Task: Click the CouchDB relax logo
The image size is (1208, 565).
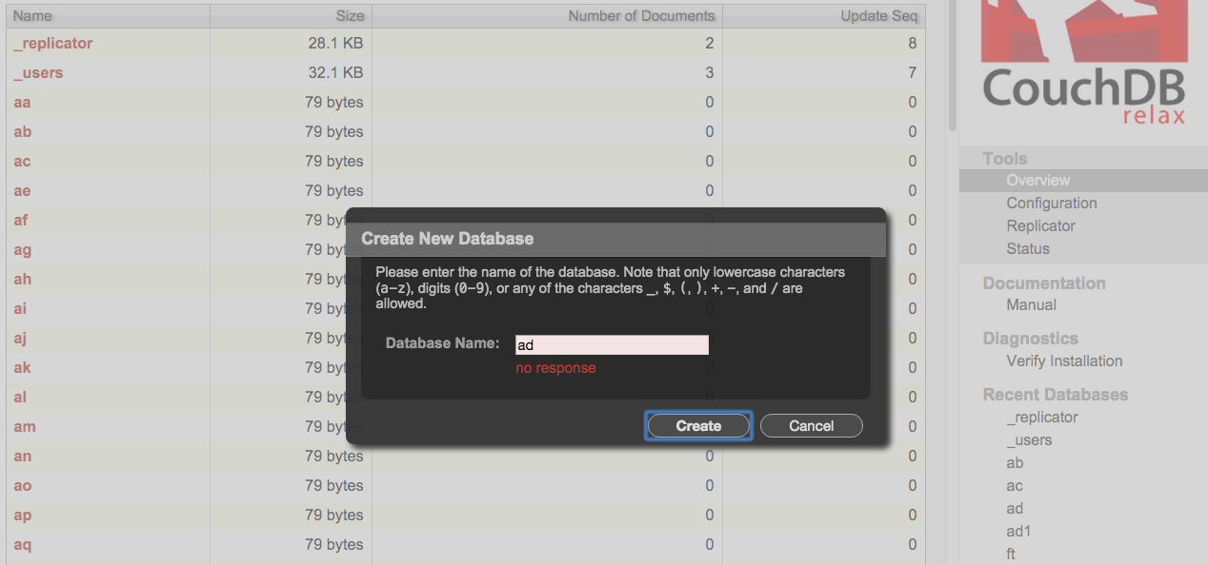Action: [1083, 67]
